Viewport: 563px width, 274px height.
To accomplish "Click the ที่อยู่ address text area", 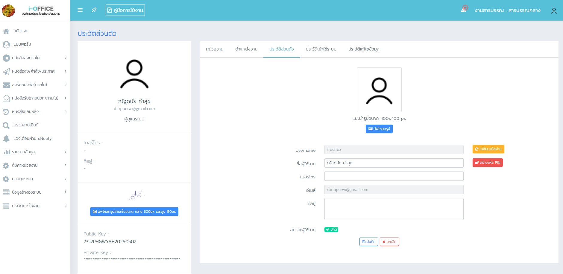I will (x=394, y=209).
